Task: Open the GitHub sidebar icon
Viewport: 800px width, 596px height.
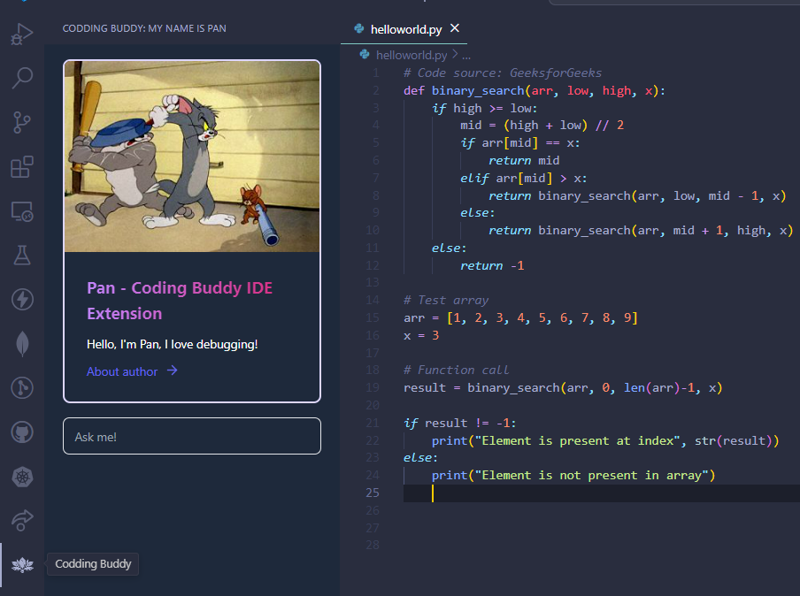Action: point(22,432)
